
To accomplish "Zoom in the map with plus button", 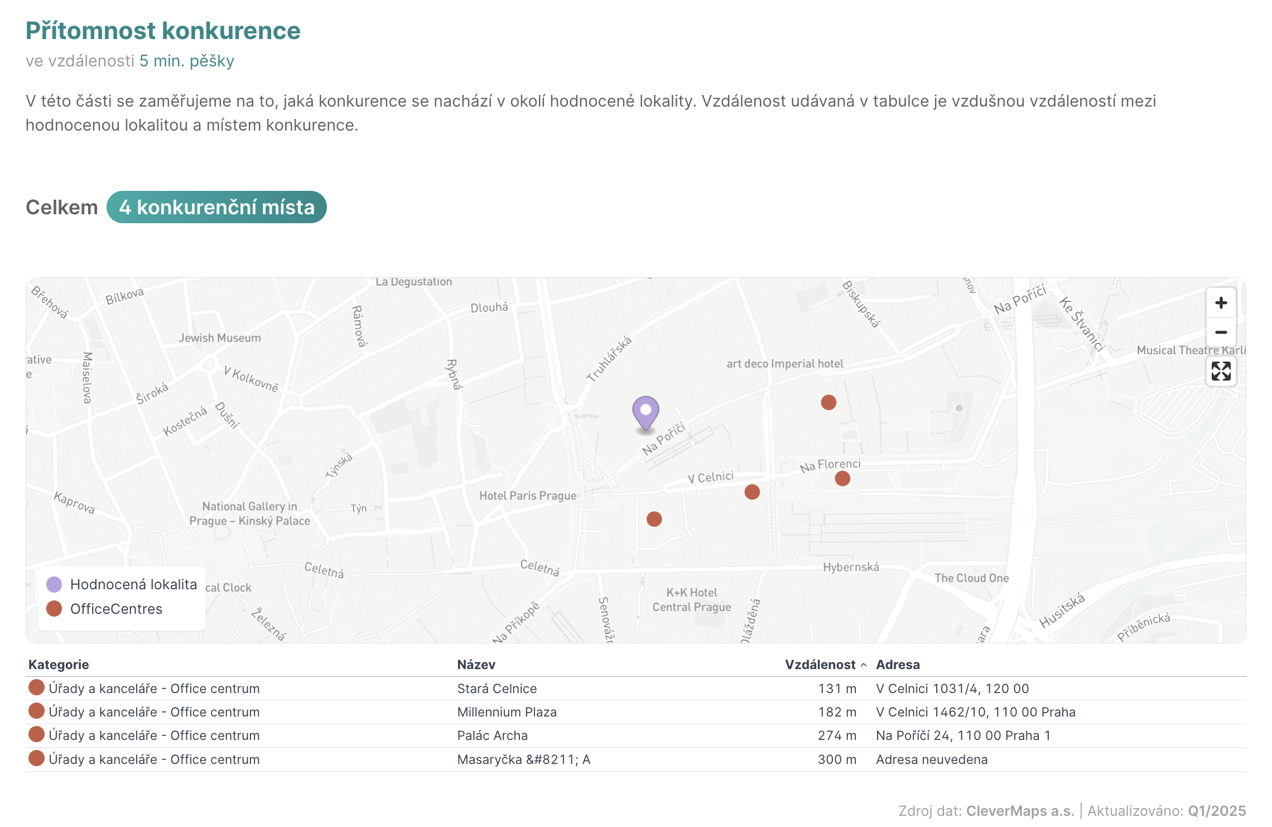I will 1221,303.
